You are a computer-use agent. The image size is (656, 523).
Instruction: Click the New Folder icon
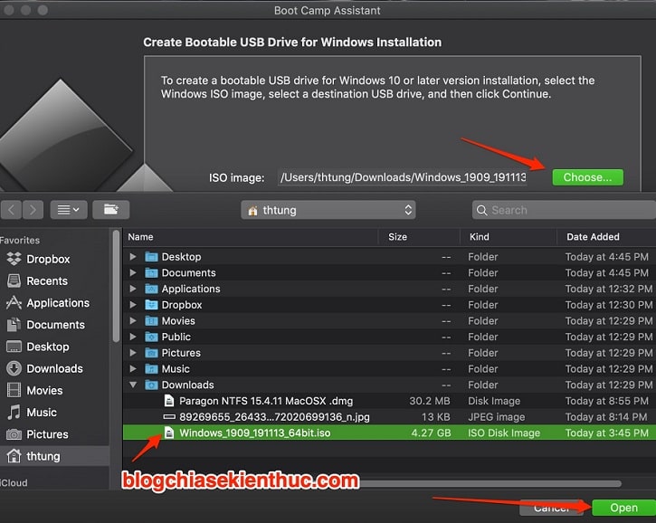111,210
